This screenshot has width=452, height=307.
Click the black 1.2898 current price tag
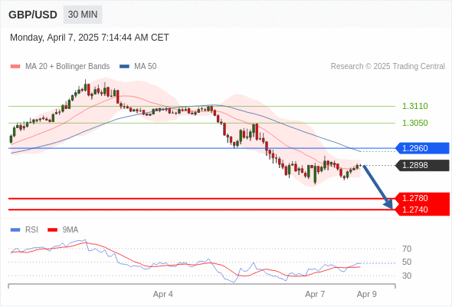click(x=422, y=165)
